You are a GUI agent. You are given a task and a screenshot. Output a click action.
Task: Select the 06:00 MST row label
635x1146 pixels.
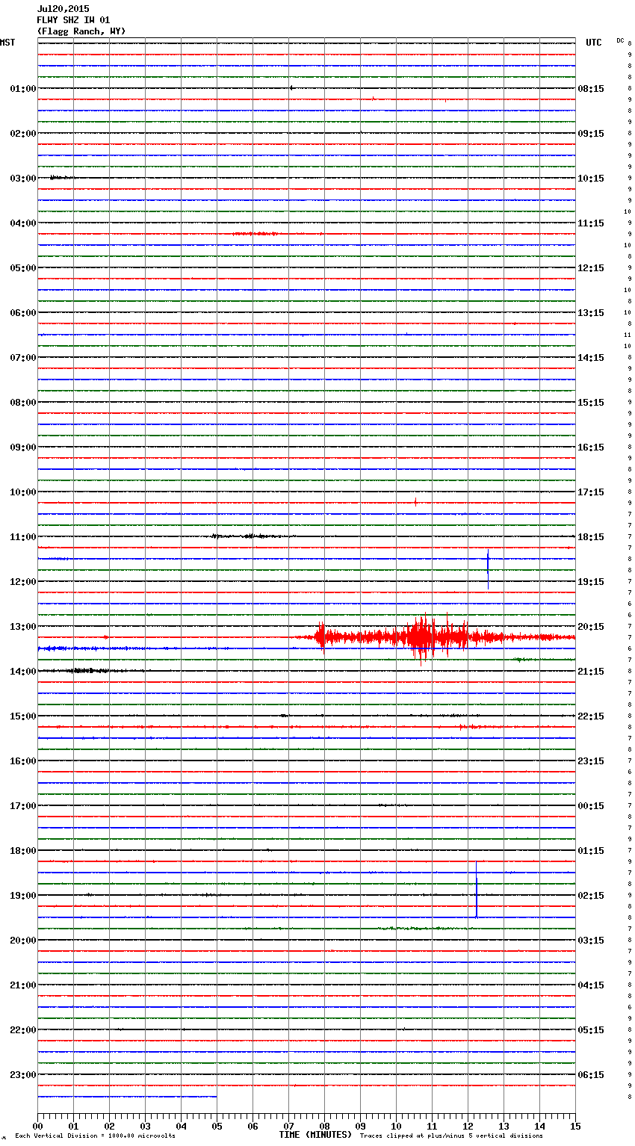(23, 313)
